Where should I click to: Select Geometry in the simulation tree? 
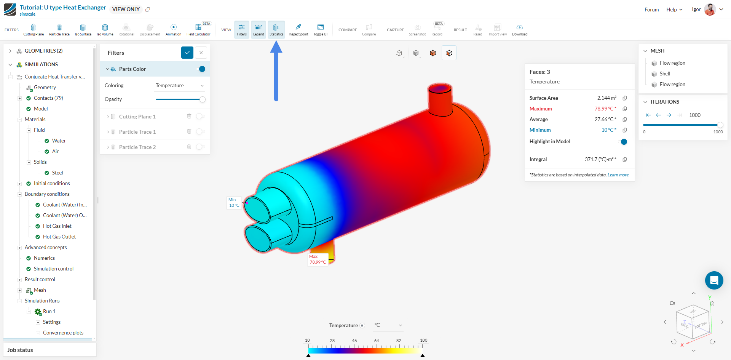click(45, 88)
